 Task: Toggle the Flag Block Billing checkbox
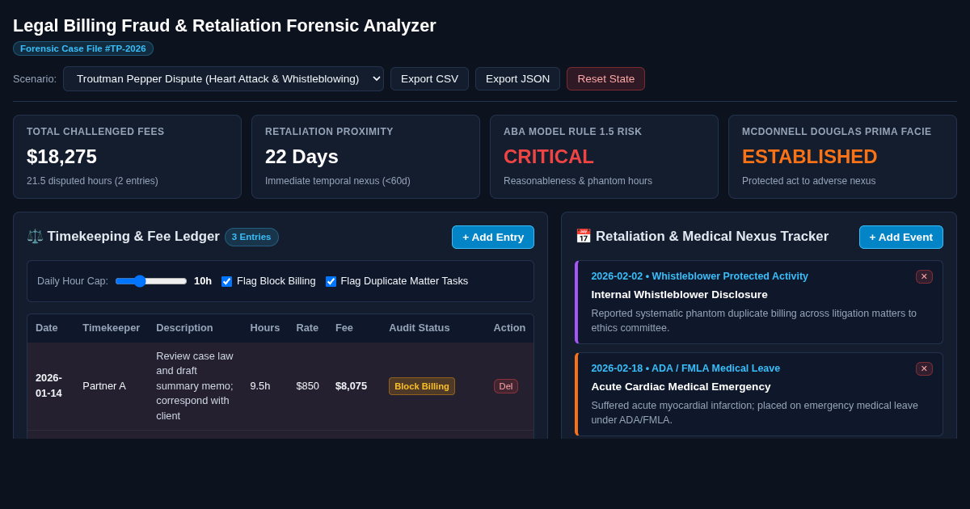pos(226,281)
